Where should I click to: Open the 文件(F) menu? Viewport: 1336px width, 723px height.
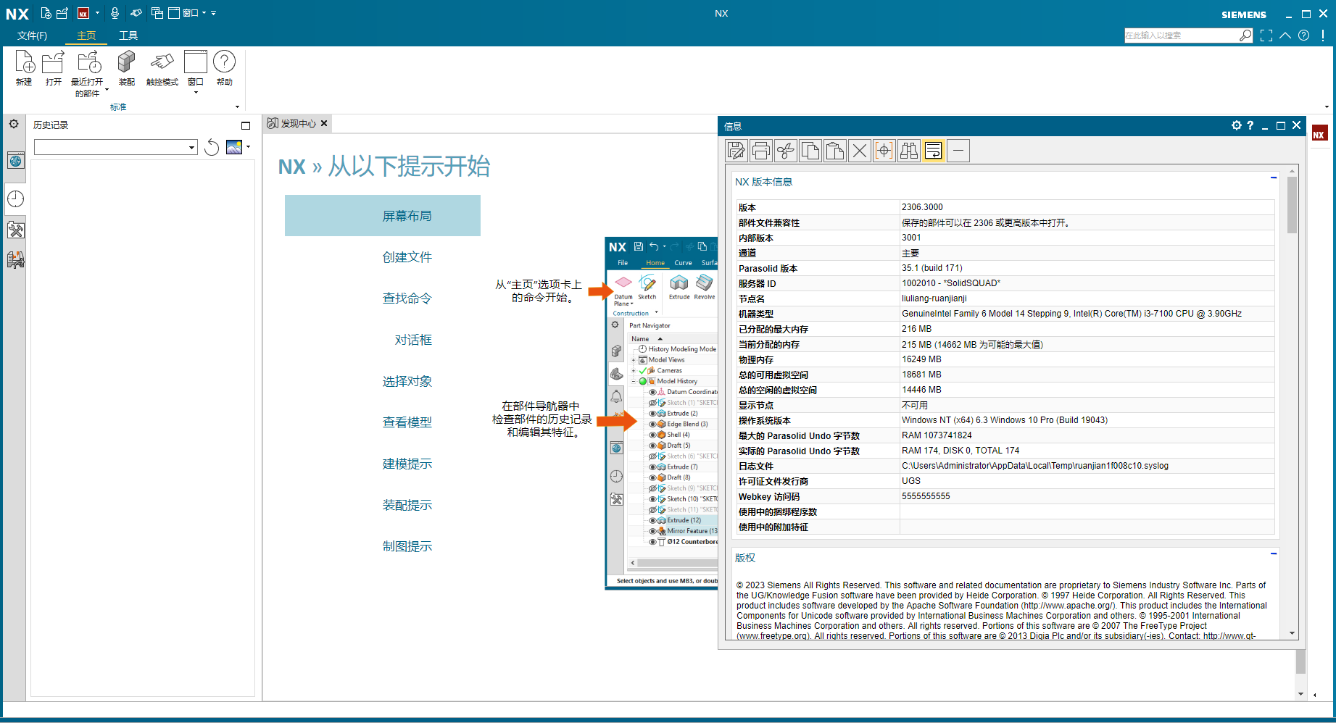pos(31,35)
